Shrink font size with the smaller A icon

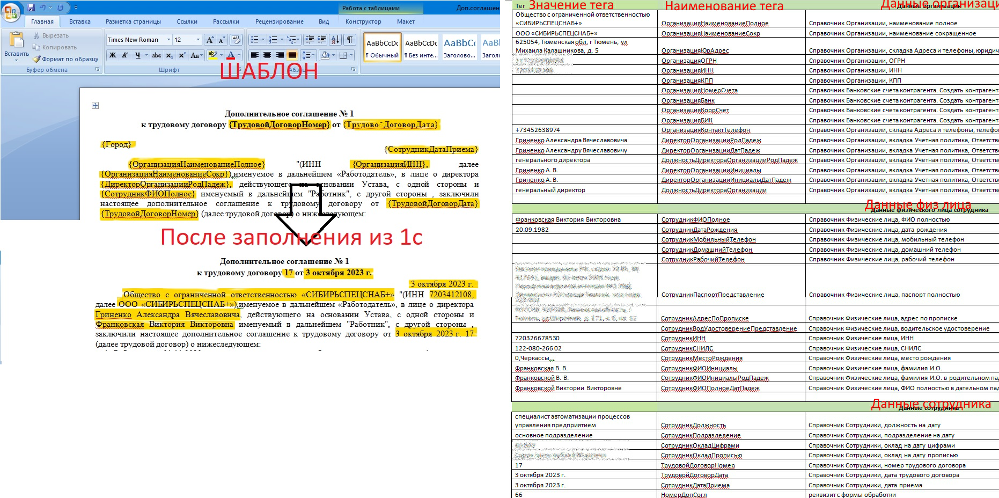pos(221,40)
